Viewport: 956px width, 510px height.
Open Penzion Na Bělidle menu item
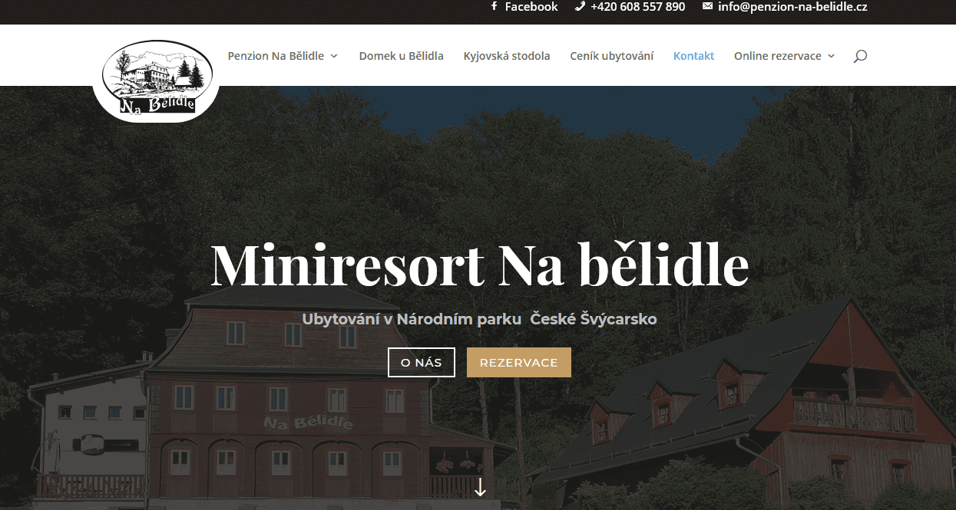(276, 56)
